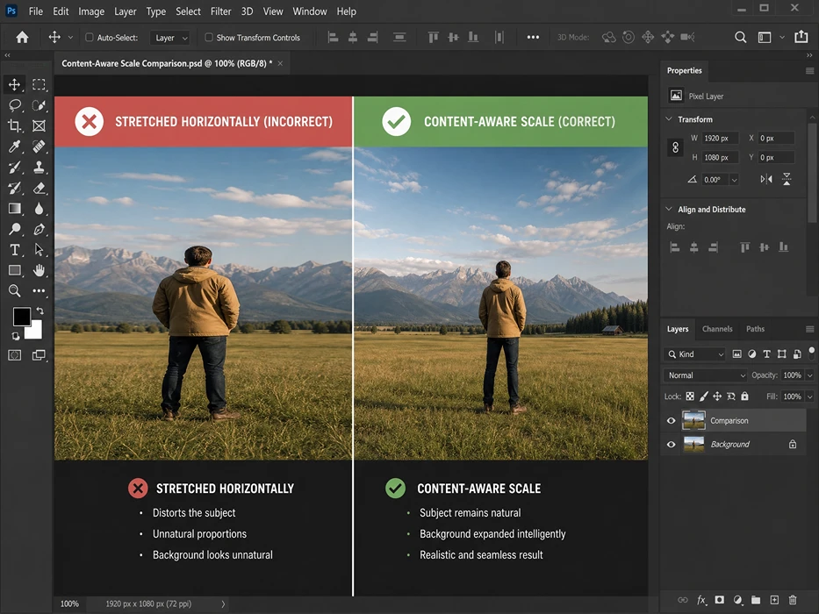The width and height of the screenshot is (819, 614).
Task: Click the Share icon at top right
Action: click(801, 37)
